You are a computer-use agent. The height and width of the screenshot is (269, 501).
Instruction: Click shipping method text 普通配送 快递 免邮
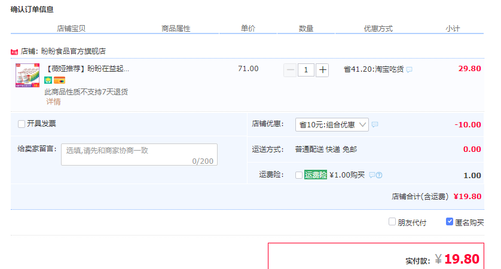point(326,149)
